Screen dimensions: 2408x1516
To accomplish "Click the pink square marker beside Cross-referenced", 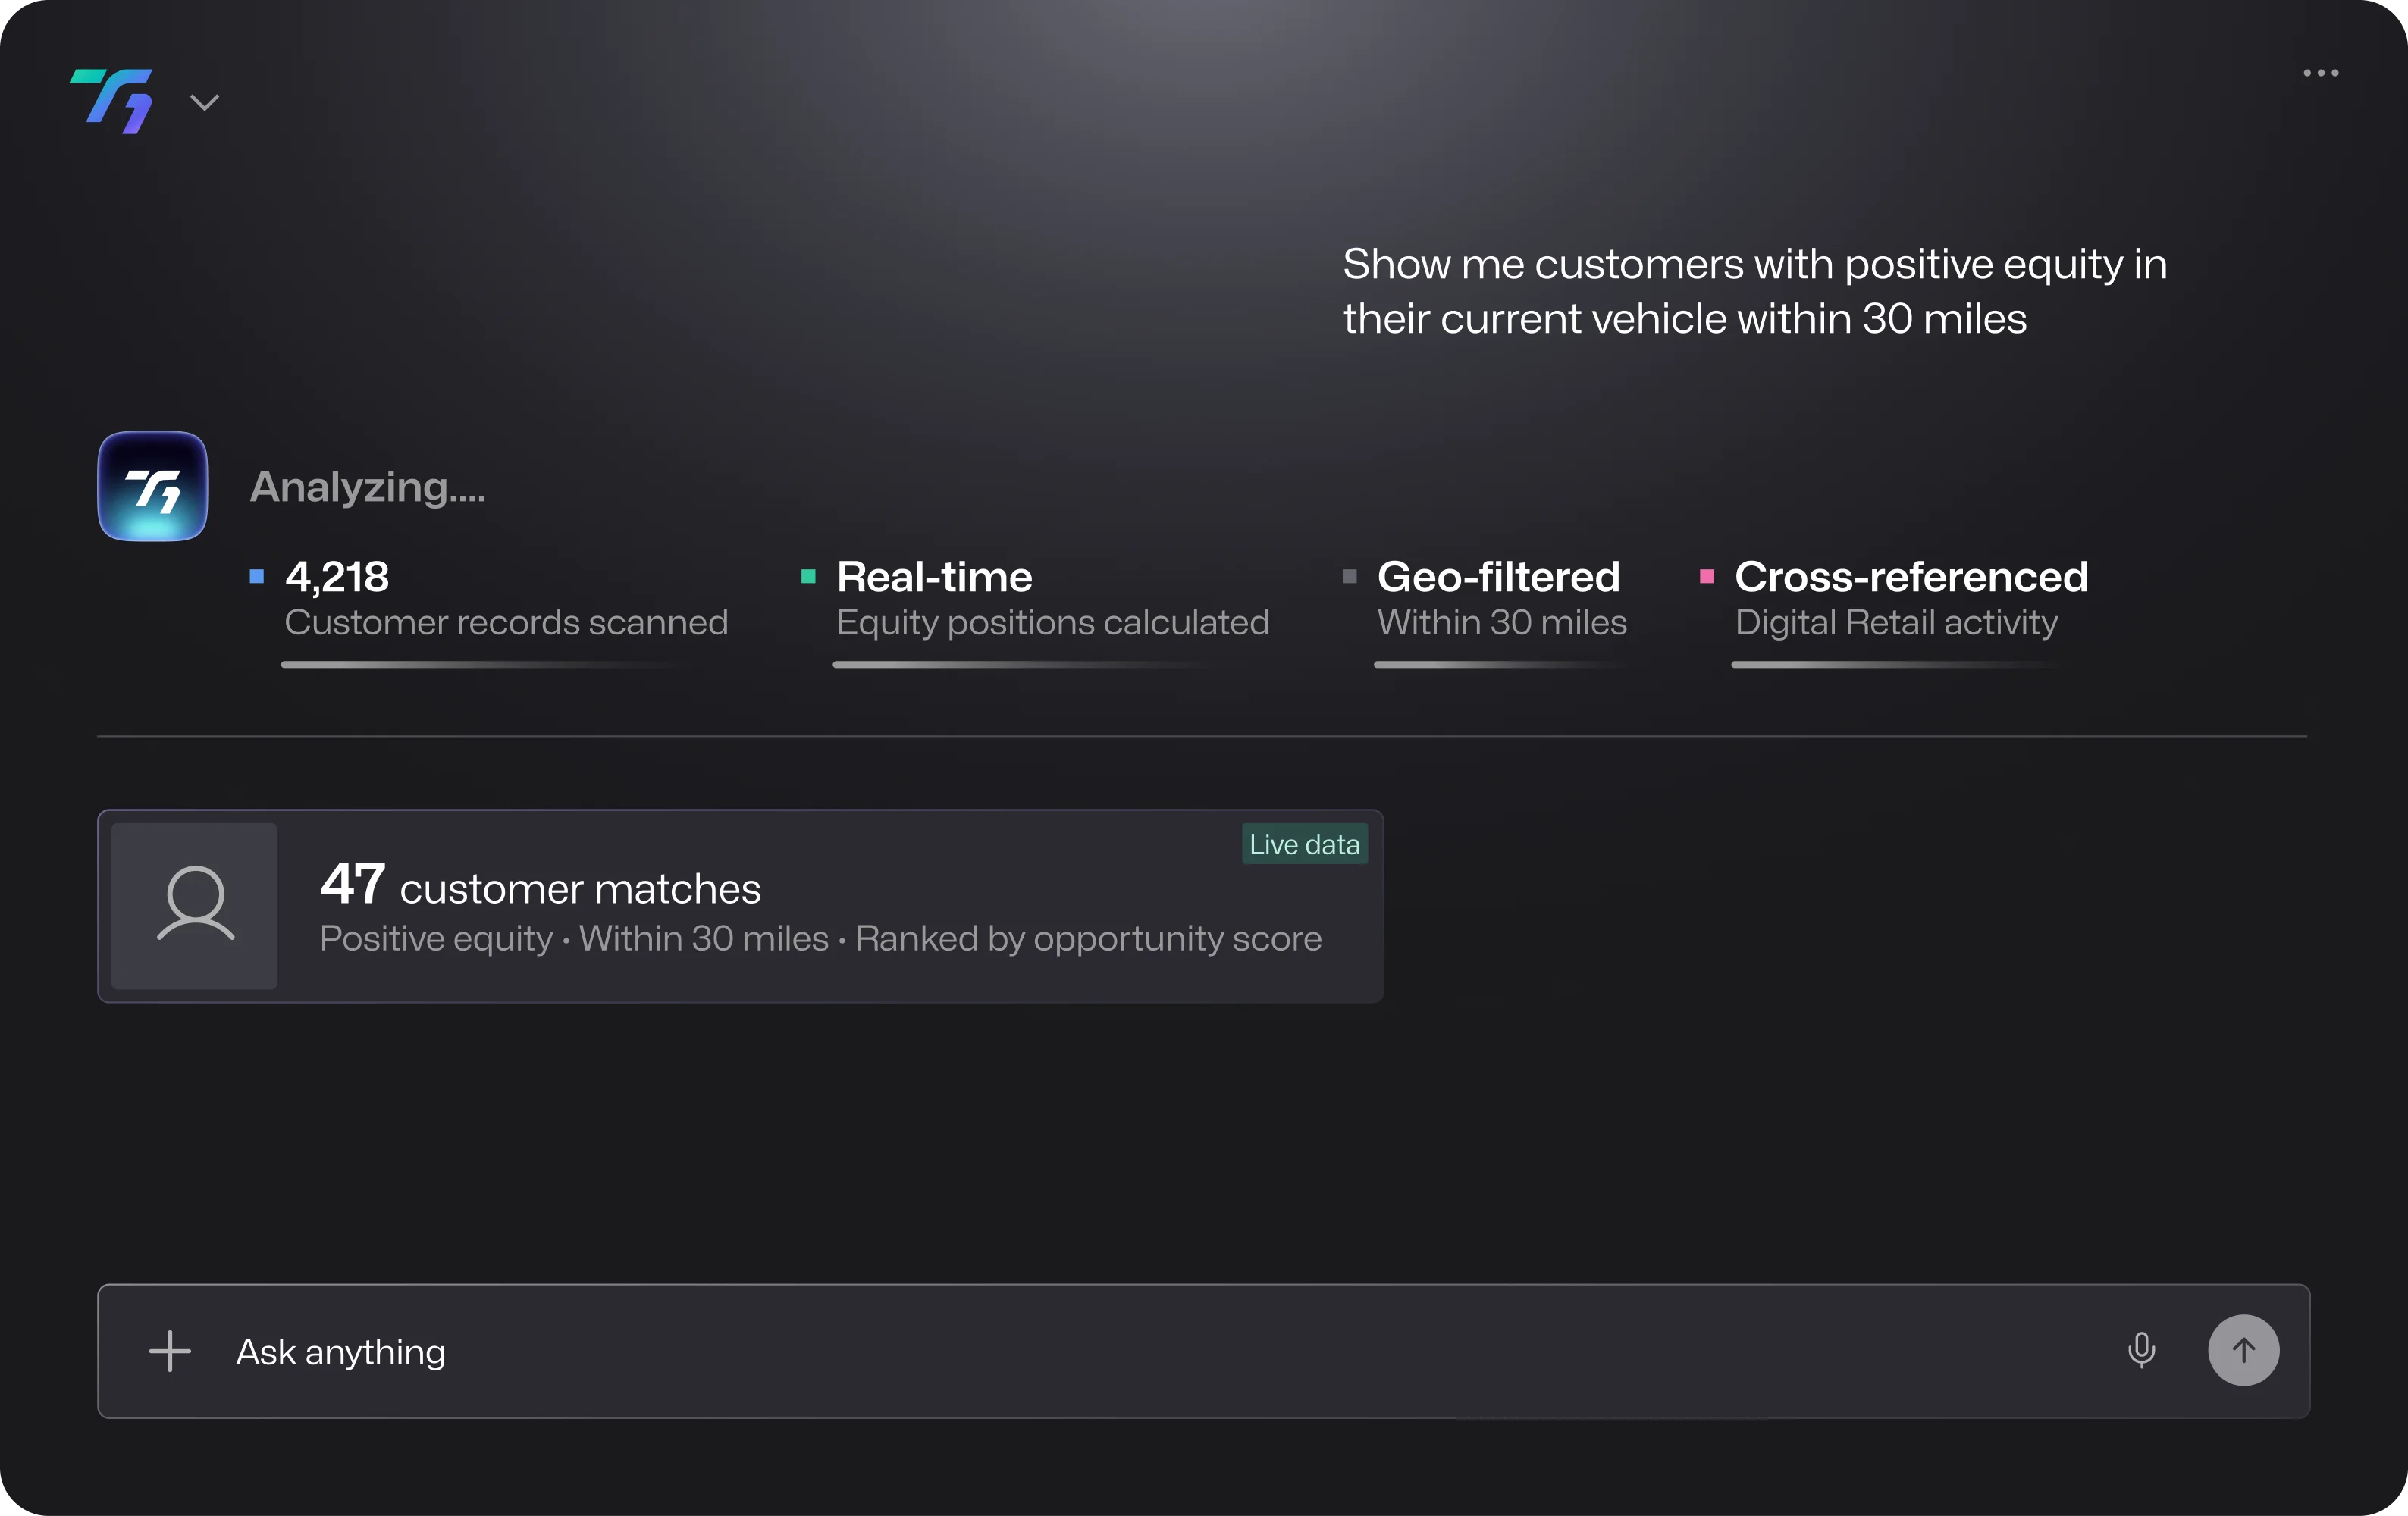I will click(x=1707, y=576).
